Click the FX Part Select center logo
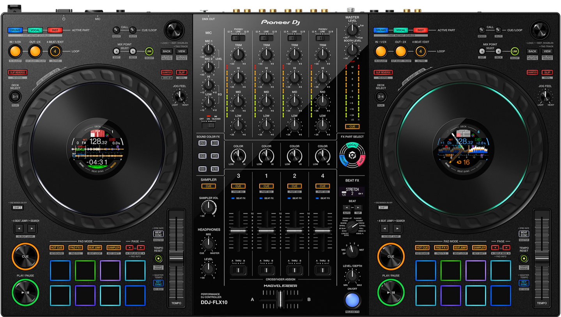The image size is (561, 317). pyautogui.click(x=352, y=154)
